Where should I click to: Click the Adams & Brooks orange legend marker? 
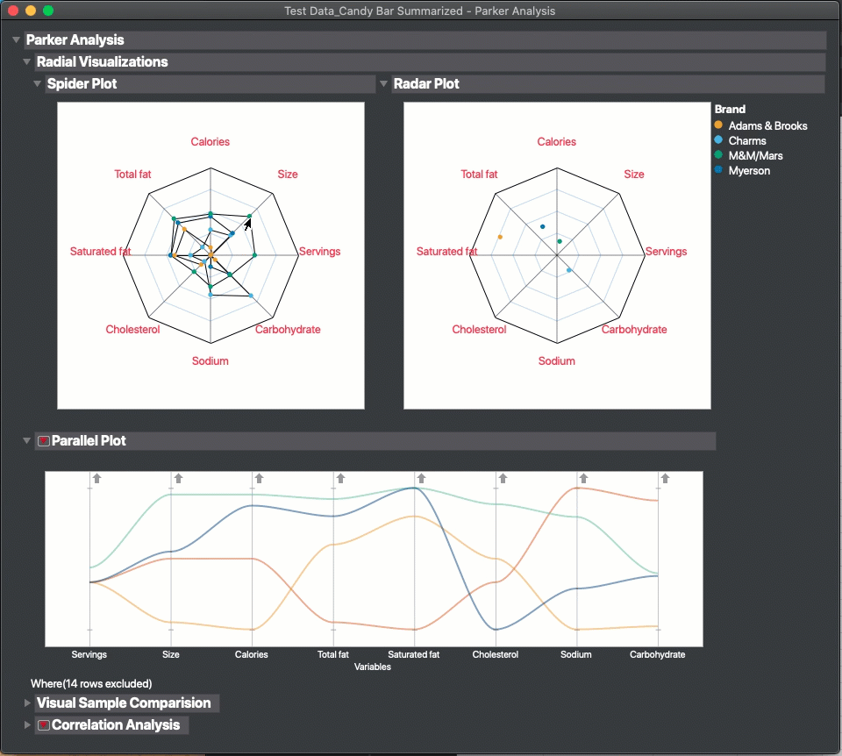[x=718, y=125]
